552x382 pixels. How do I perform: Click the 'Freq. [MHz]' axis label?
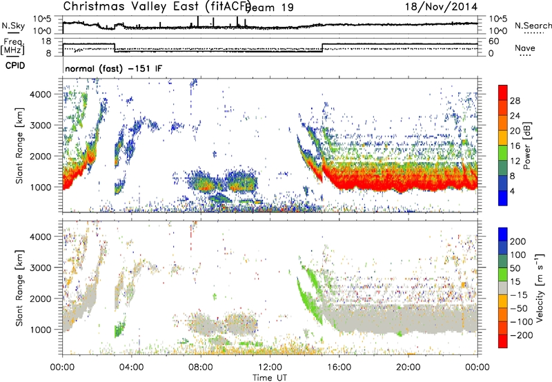(x=13, y=46)
